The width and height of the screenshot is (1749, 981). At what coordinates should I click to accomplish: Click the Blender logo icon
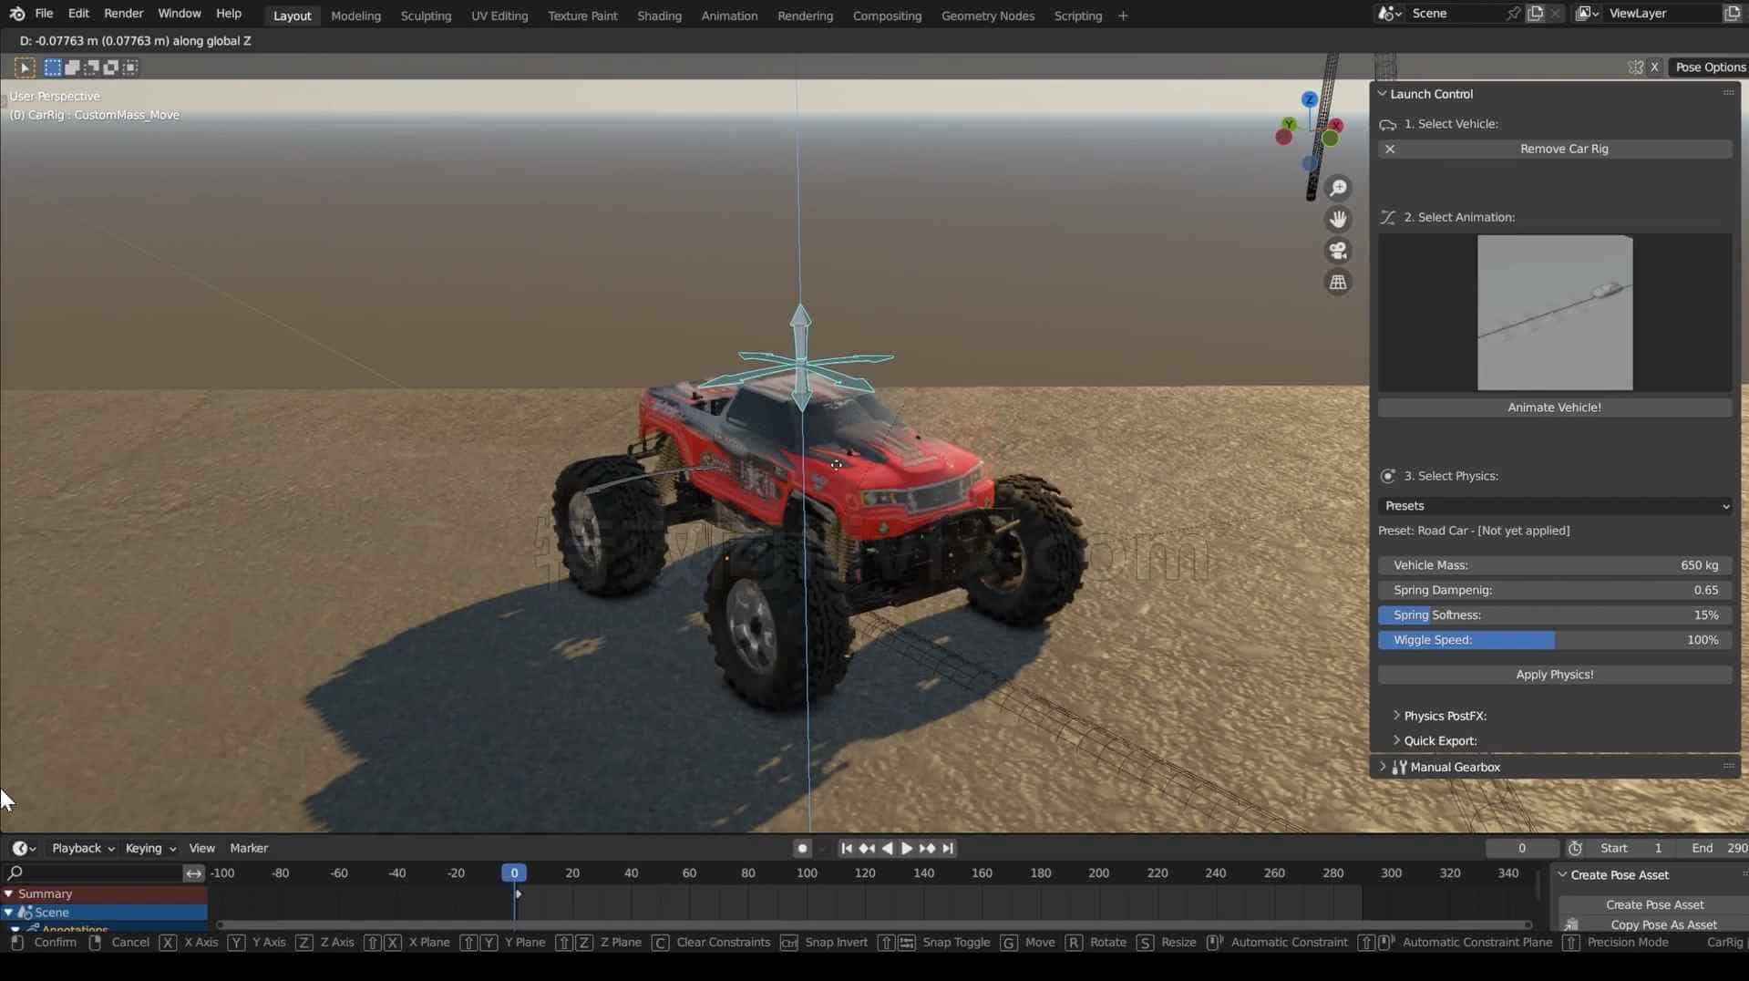click(17, 15)
